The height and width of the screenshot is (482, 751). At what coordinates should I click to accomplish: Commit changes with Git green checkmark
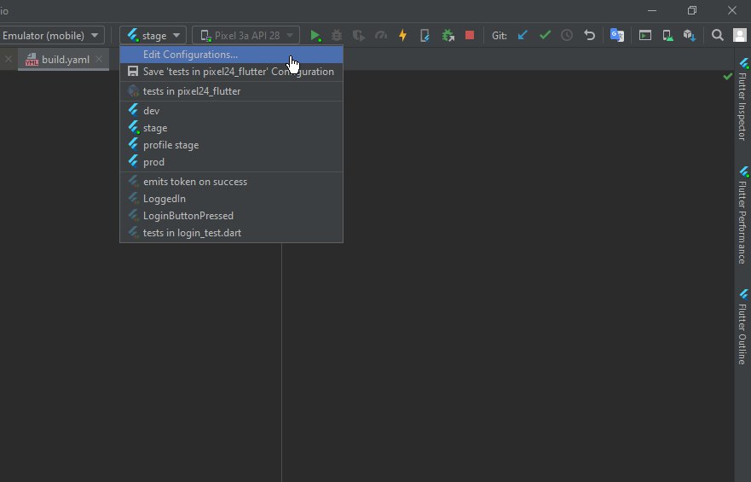(x=545, y=36)
